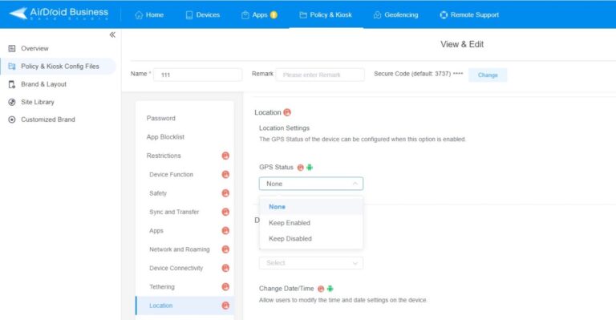616x320 pixels.
Task: Click the Apps notification badge
Action: [274, 15]
